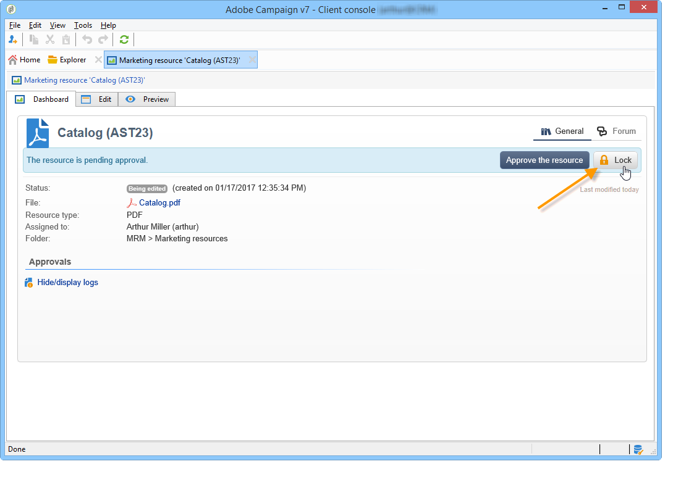This screenshot has height=477, width=673.
Task: Select the General section
Action: 562,131
